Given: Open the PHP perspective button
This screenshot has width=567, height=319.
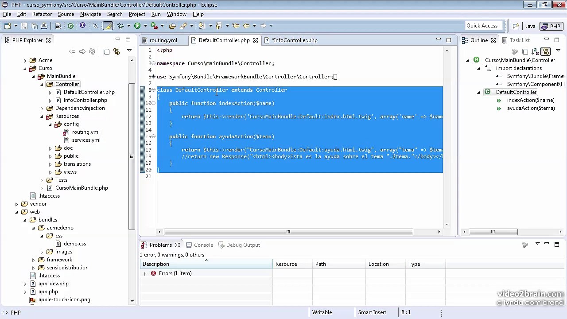Looking at the screenshot, I should (551, 26).
